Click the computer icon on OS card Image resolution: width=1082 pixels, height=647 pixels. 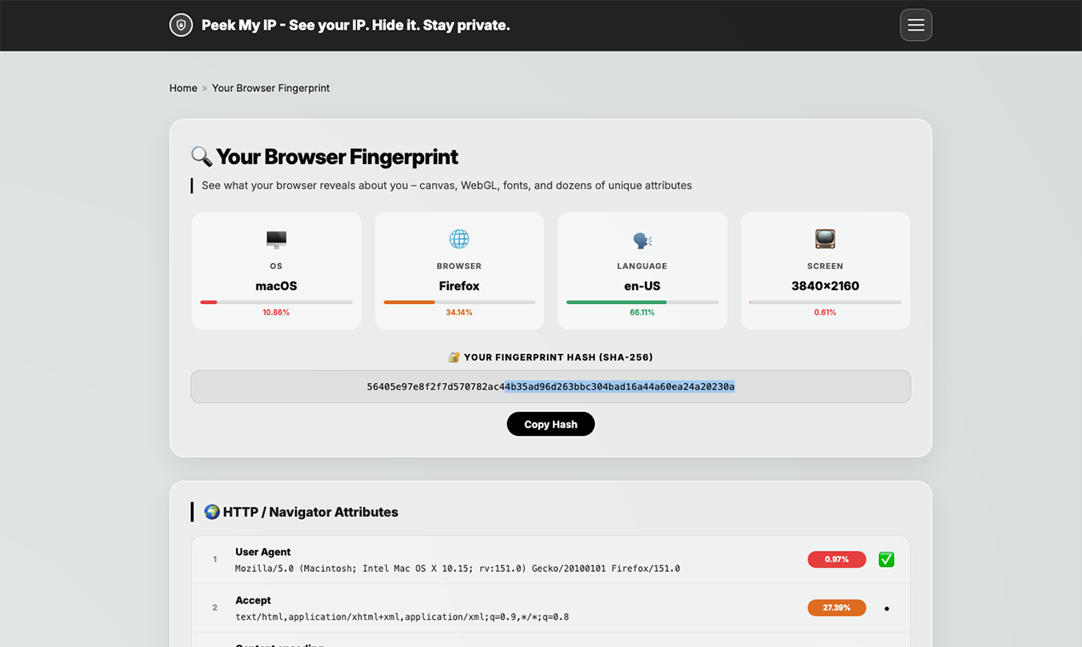pyautogui.click(x=276, y=239)
